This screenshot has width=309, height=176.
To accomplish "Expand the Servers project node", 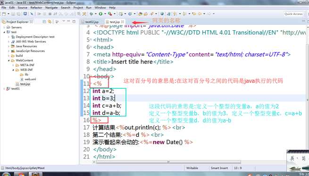I will click(x=4, y=27).
